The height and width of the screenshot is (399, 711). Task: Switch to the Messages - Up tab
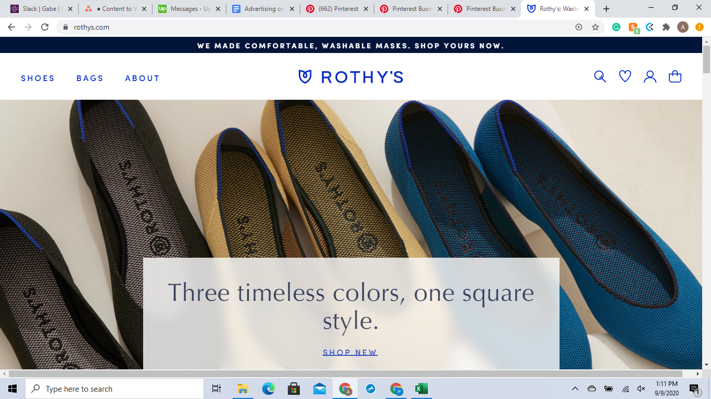pos(189,9)
